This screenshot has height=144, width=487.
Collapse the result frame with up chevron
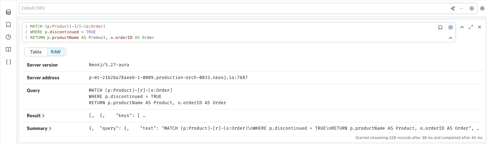pyautogui.click(x=462, y=27)
